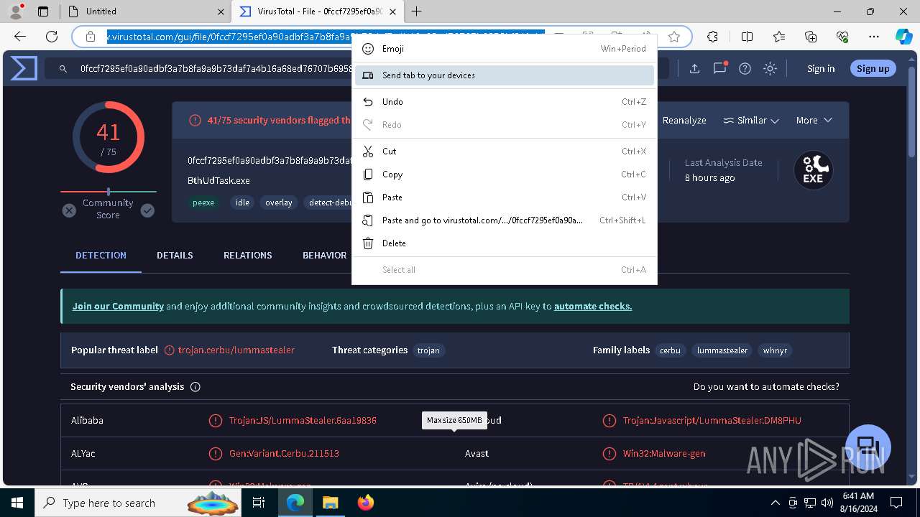Click the VirusTotal logo icon
The image size is (920, 517).
tap(24, 69)
